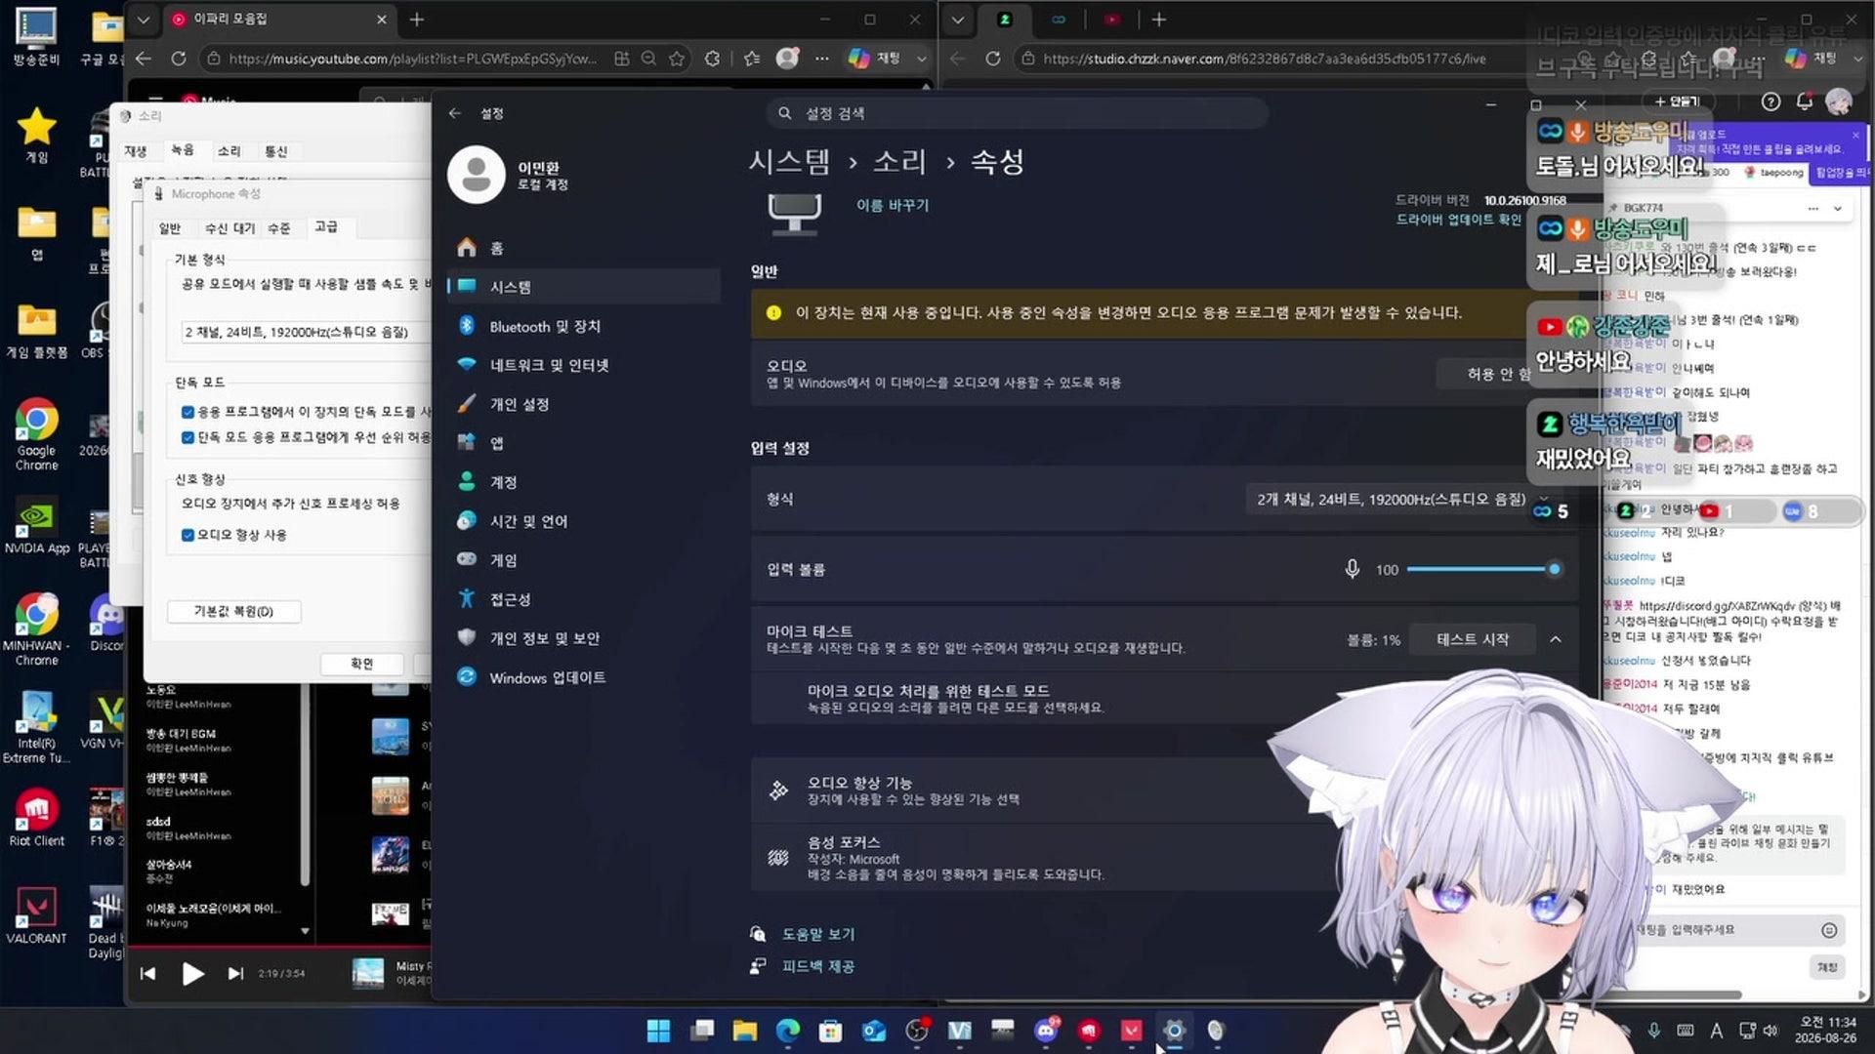Skip to next track in YouTube Music
Image resolution: width=1875 pixels, height=1054 pixels.
[x=235, y=973]
